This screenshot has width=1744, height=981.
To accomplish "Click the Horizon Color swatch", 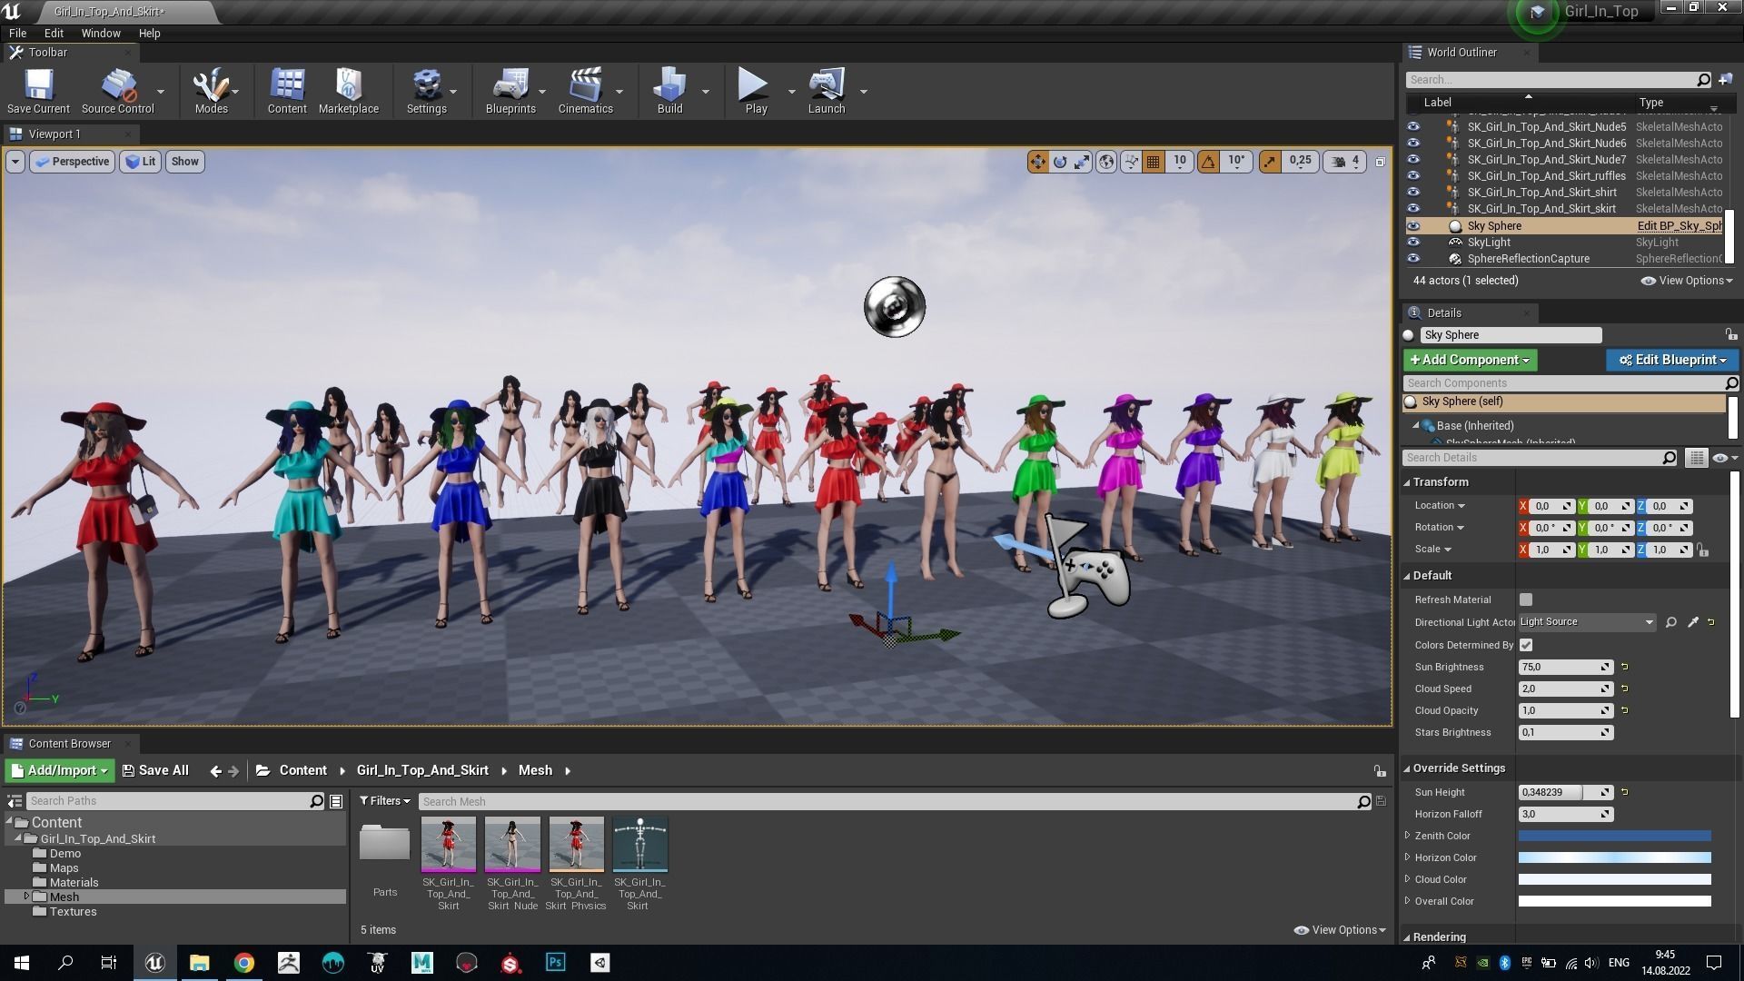I will click(1614, 857).
